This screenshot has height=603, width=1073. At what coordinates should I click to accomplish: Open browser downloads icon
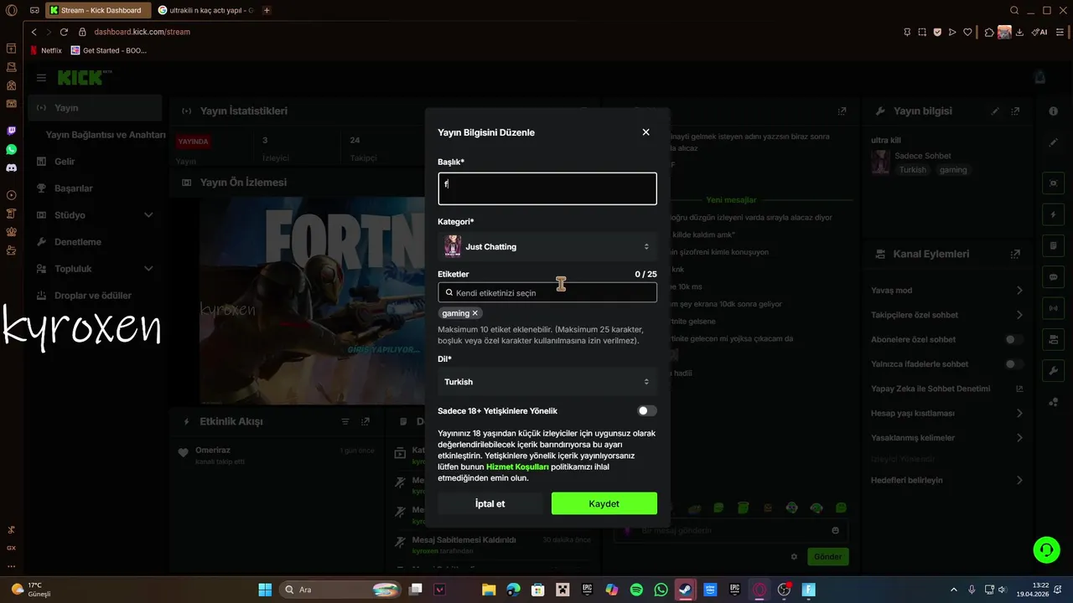click(x=1019, y=32)
